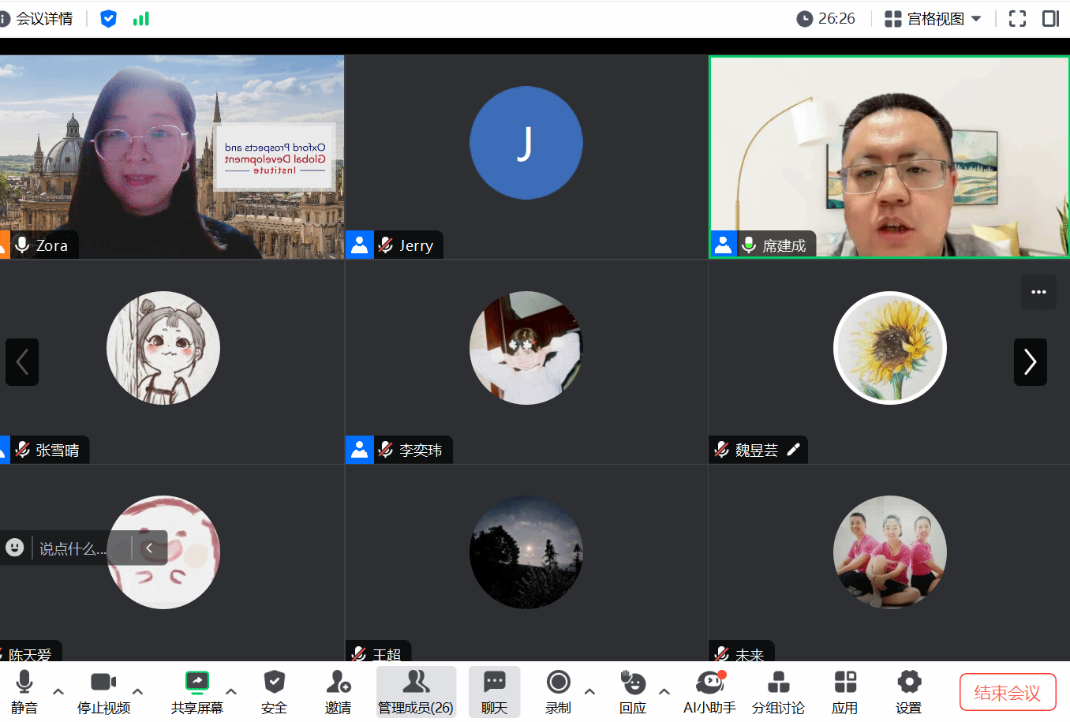Open the side panel layout icon
1070x722 pixels.
(1050, 18)
